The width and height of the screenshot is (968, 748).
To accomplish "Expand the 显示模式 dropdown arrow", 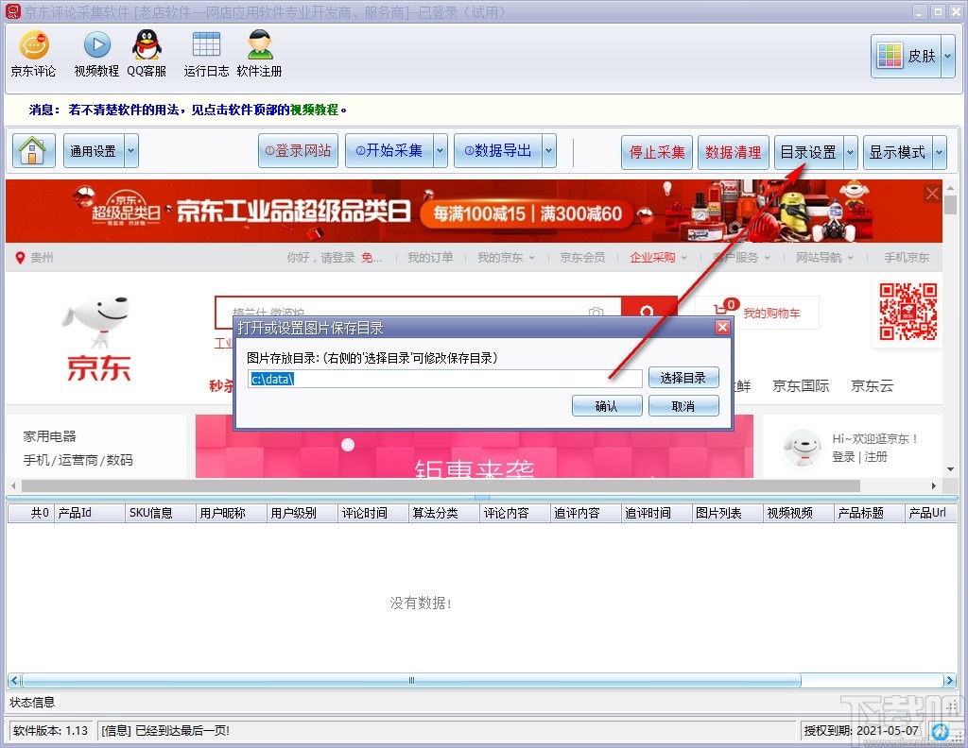I will [x=940, y=152].
